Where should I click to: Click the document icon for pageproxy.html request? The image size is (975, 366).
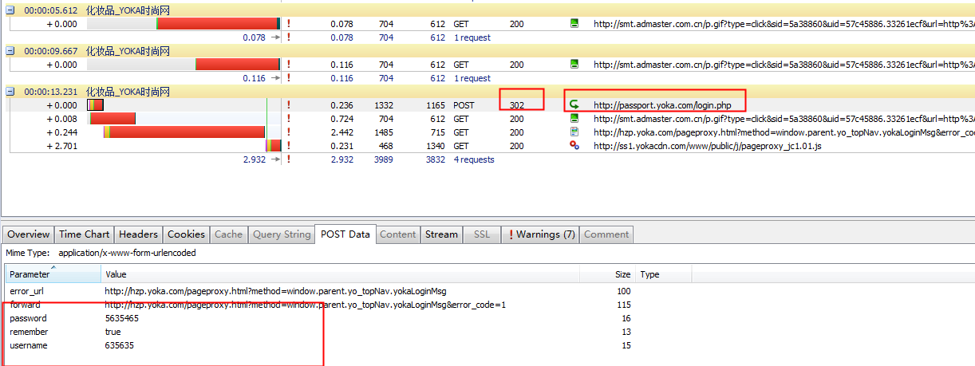(574, 132)
